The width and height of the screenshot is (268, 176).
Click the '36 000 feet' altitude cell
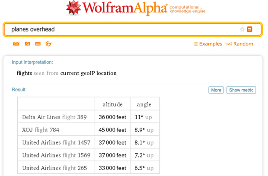113,116
